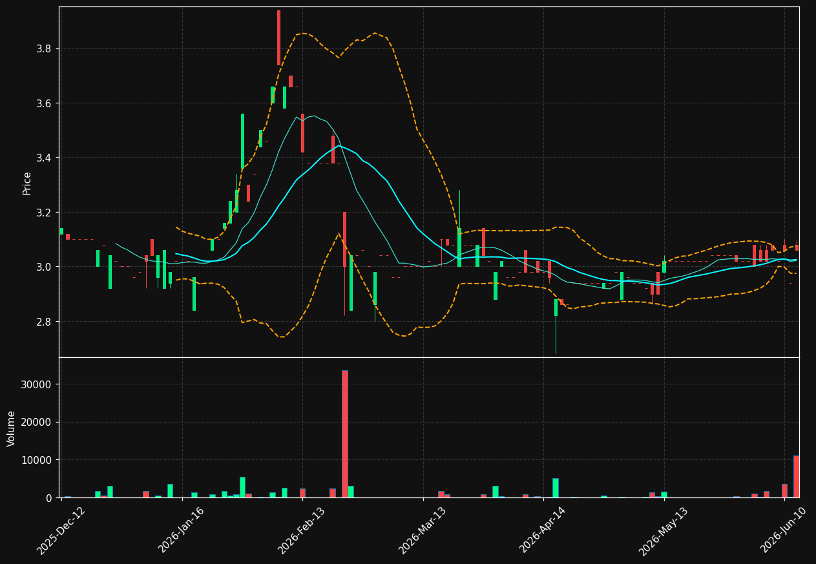Screen dimensions: 816x564
Task: Click the Volume axis title
Action: click(12, 428)
